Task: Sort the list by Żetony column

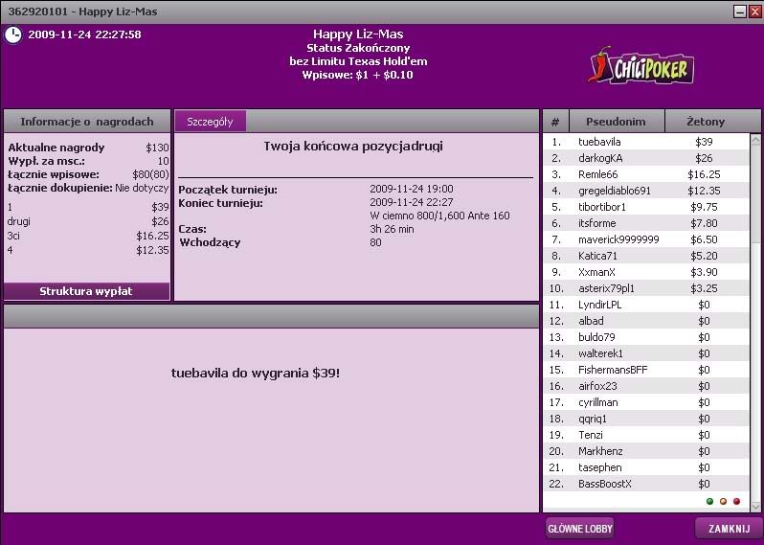Action: click(707, 122)
